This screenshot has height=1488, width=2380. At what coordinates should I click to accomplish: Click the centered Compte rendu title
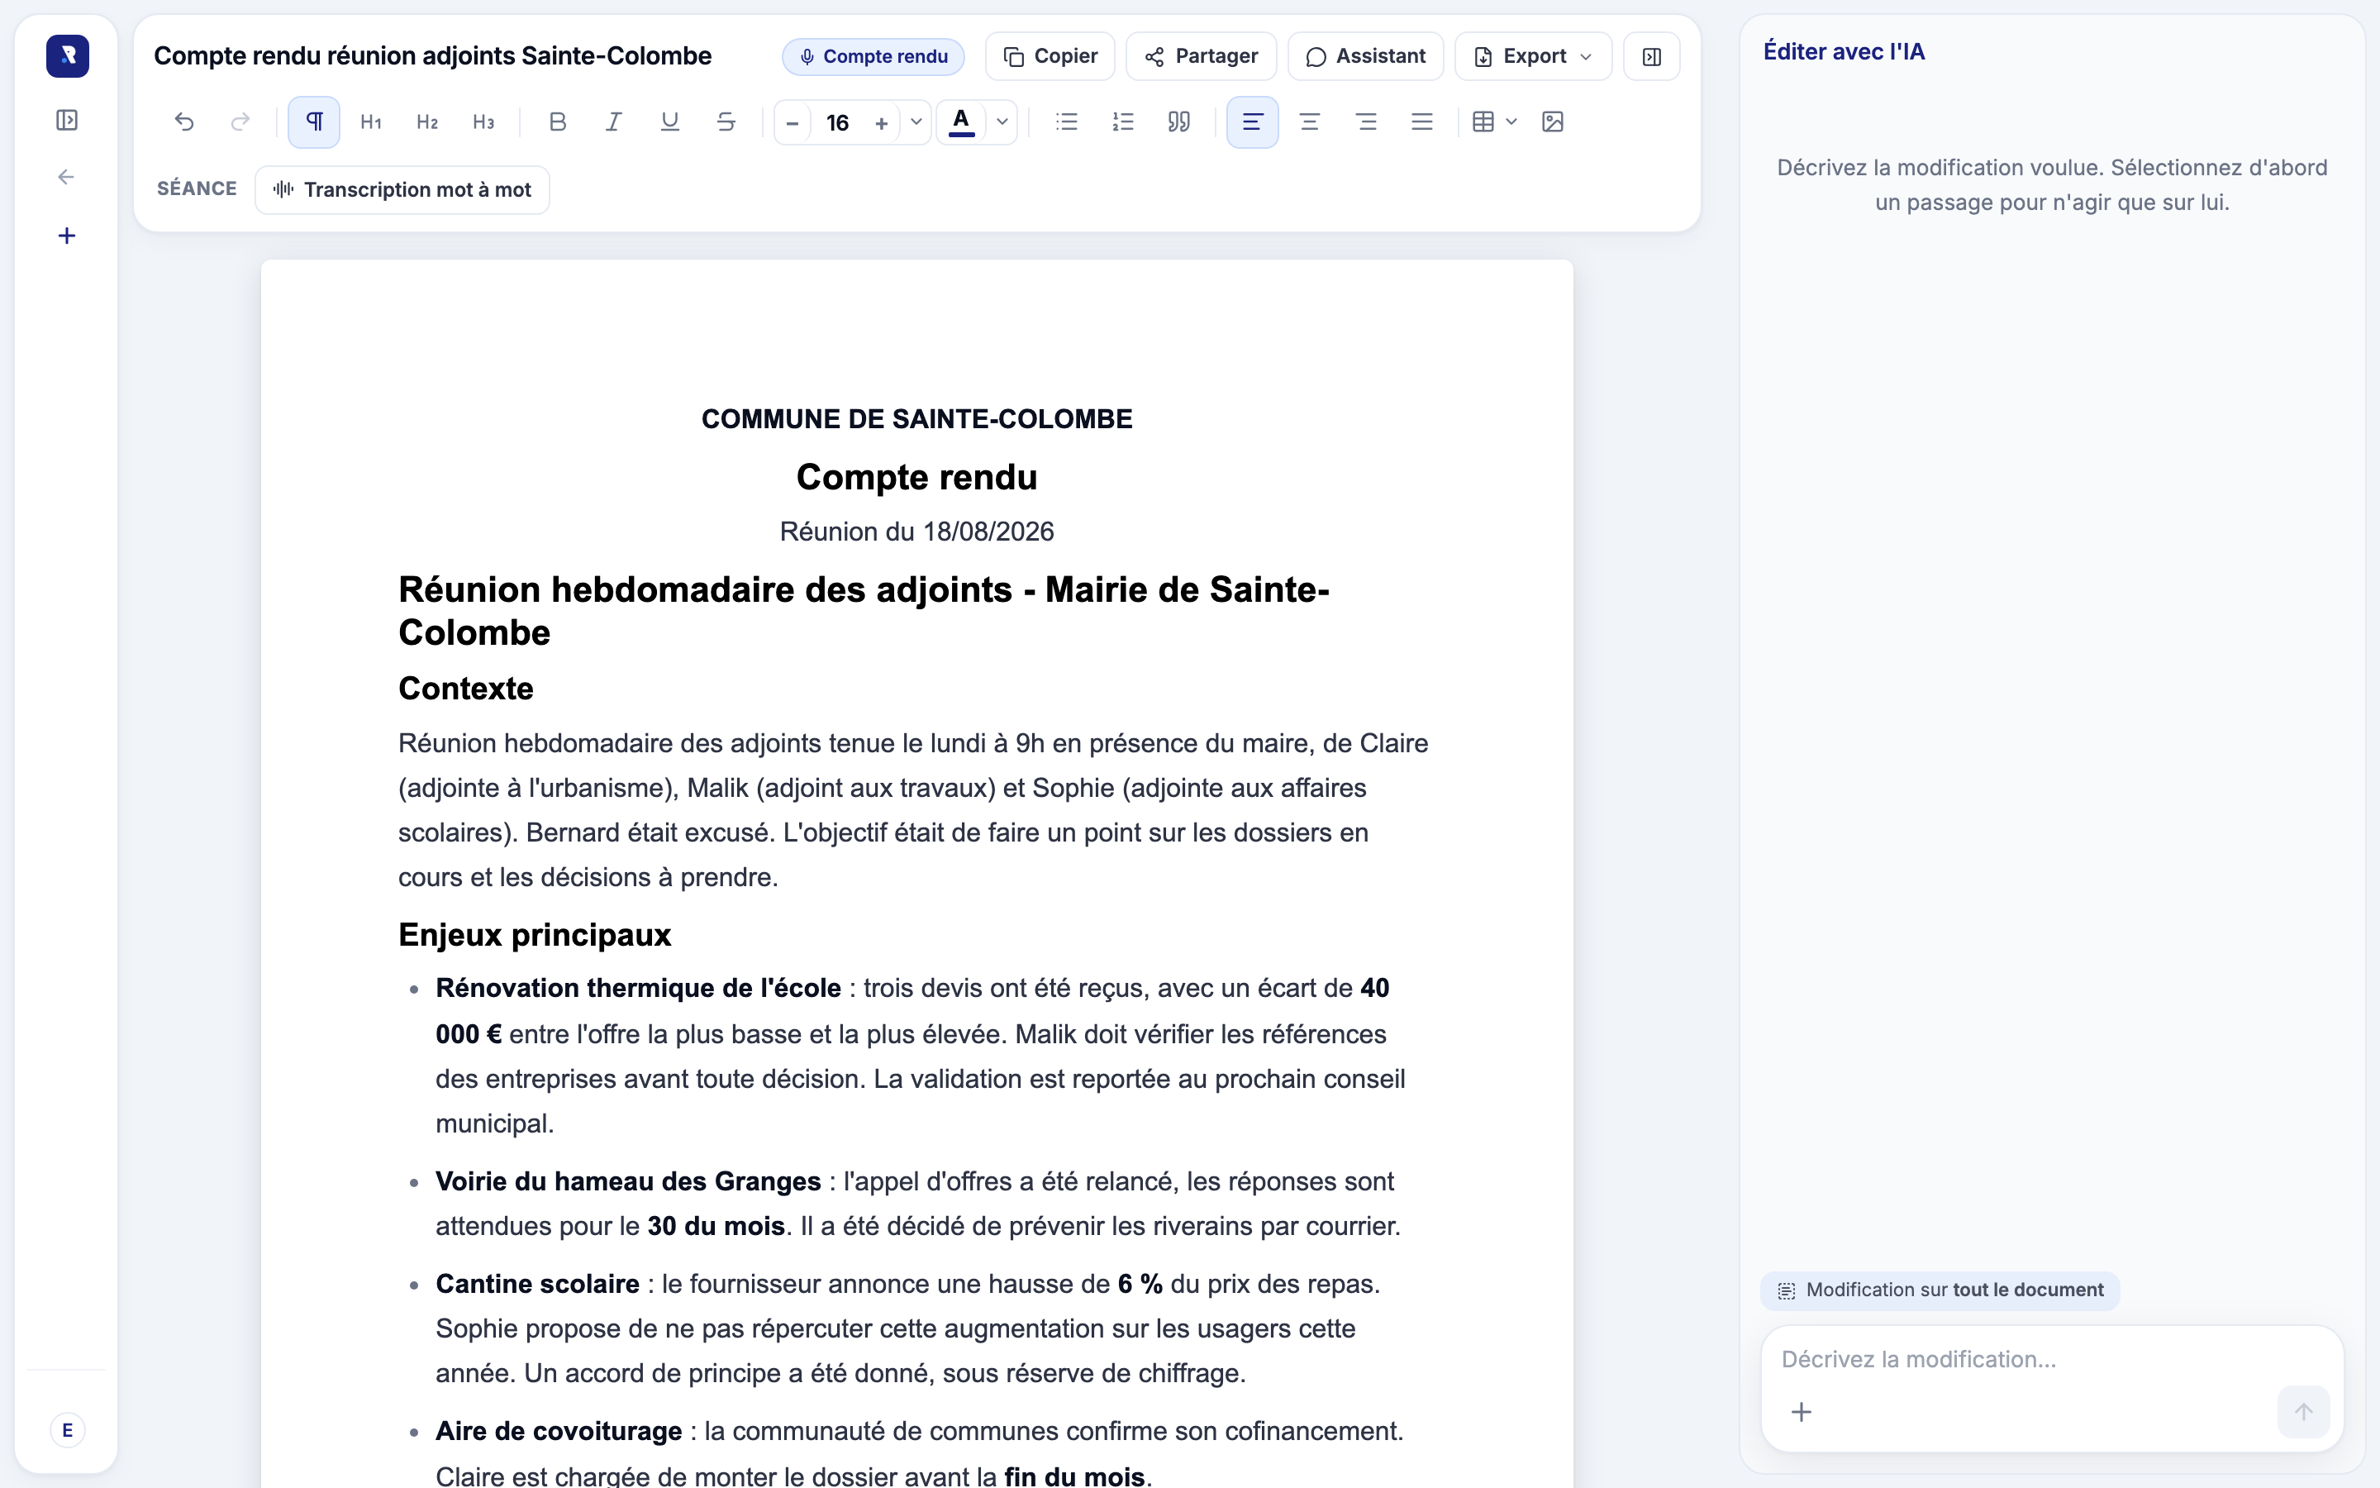tap(916, 477)
